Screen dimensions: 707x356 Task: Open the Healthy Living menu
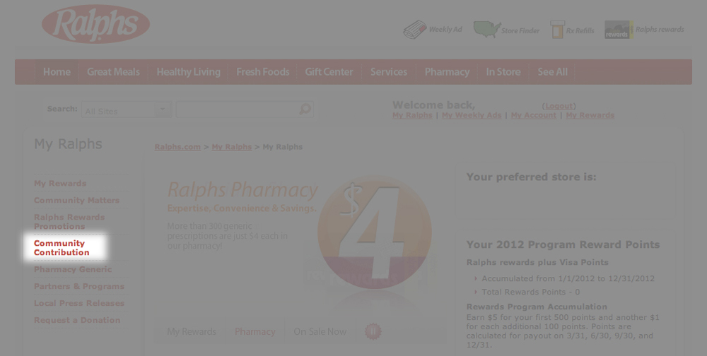pos(189,72)
